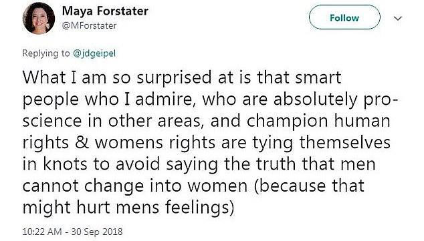Click the Follow button
This screenshot has height=241, width=424.
[344, 17]
